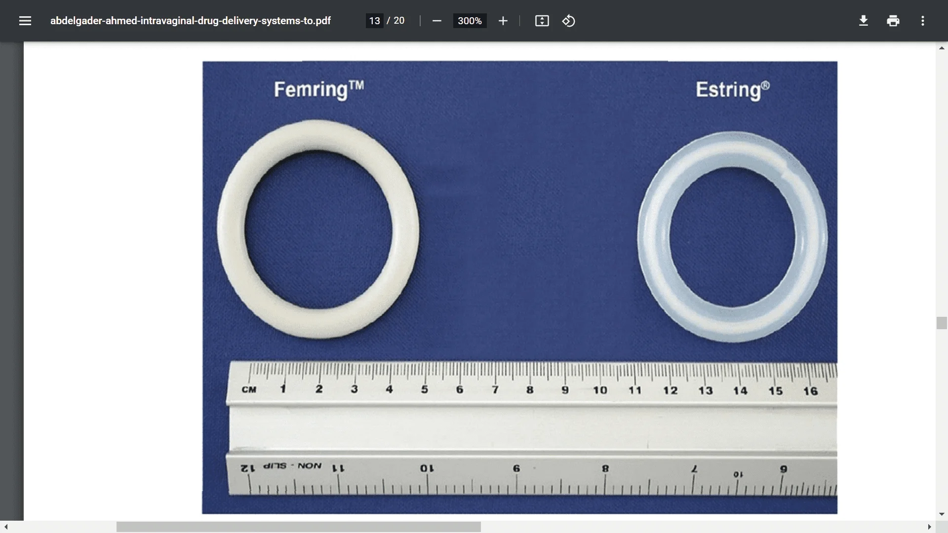
Task: Toggle fit to page view
Action: 542,21
